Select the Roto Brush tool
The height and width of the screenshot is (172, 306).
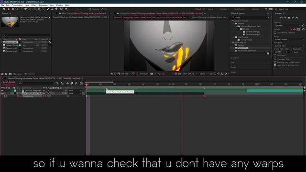pyautogui.click(x=61, y=9)
